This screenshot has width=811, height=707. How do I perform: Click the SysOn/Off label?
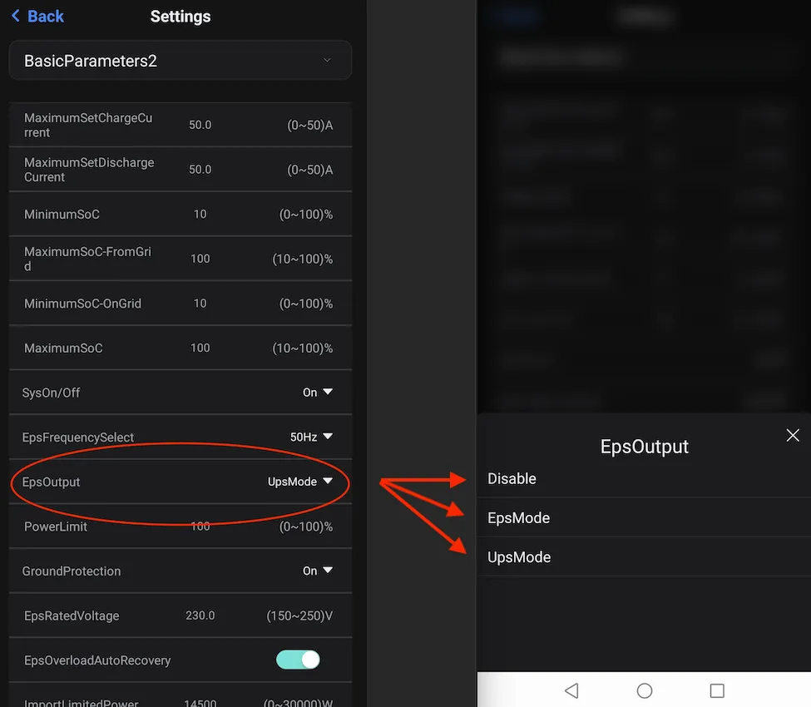coord(51,393)
